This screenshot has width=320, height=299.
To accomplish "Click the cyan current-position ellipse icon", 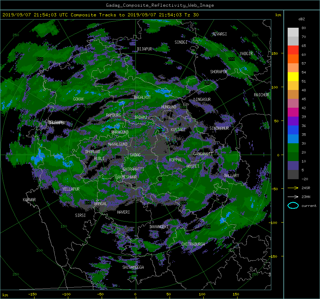I will click(293, 205).
